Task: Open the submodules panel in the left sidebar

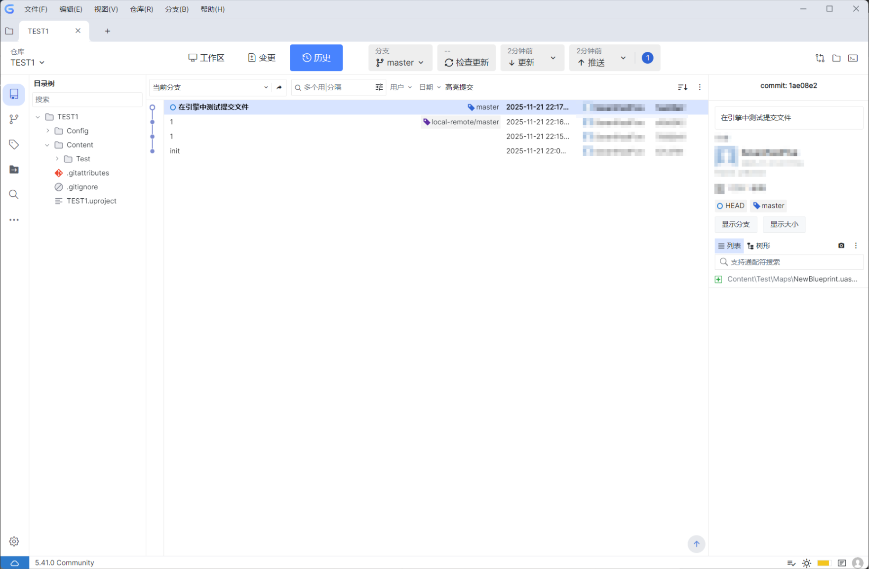Action: click(x=14, y=169)
